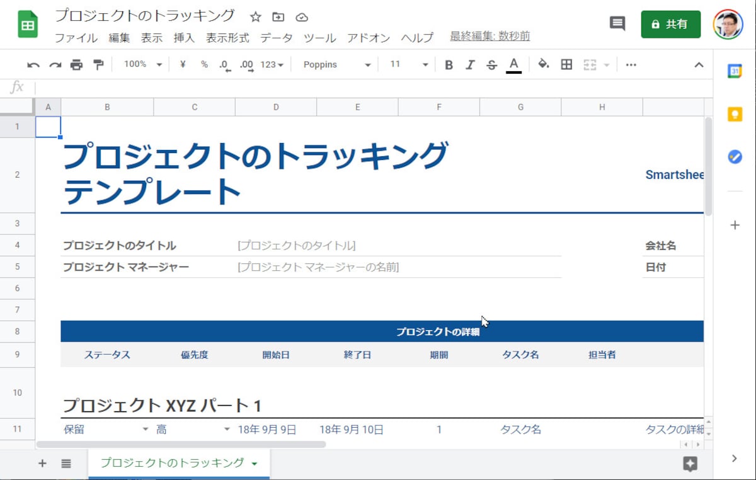Add a new sheet
This screenshot has height=480, width=756.
pos(42,464)
